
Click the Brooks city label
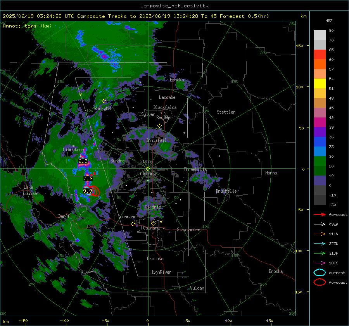(x=276, y=271)
